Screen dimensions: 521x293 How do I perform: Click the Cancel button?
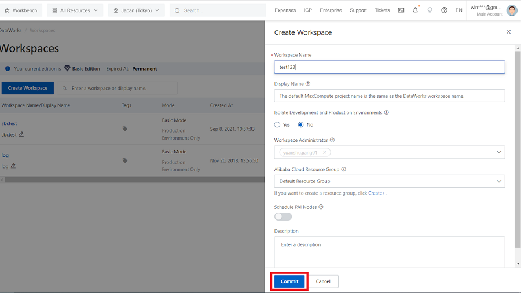pos(323,281)
